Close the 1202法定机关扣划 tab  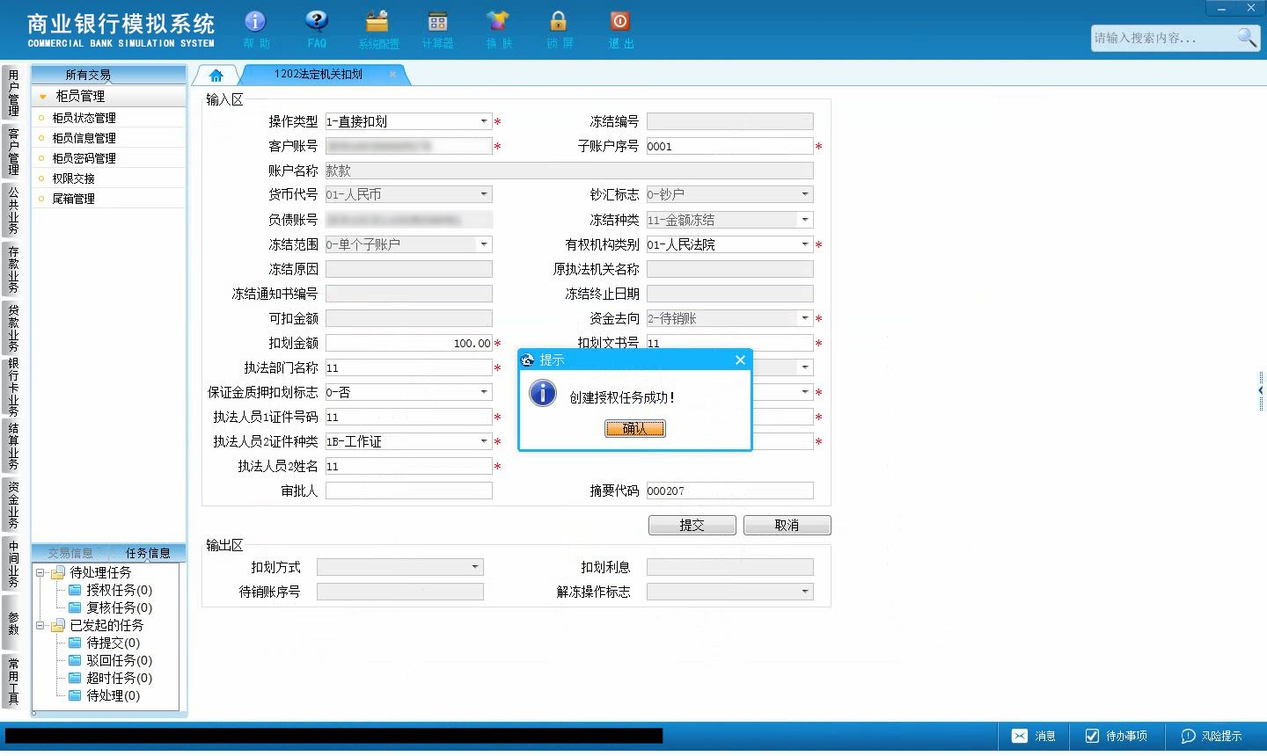pyautogui.click(x=392, y=75)
